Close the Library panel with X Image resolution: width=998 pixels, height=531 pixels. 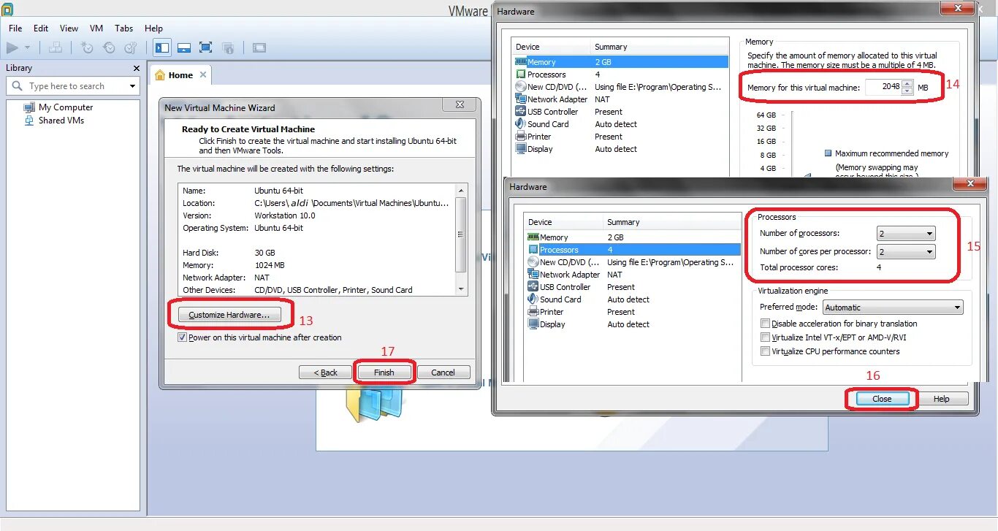(136, 68)
